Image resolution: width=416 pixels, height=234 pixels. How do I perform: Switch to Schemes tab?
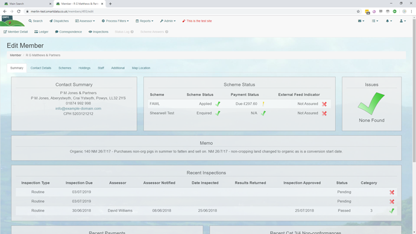pos(65,68)
